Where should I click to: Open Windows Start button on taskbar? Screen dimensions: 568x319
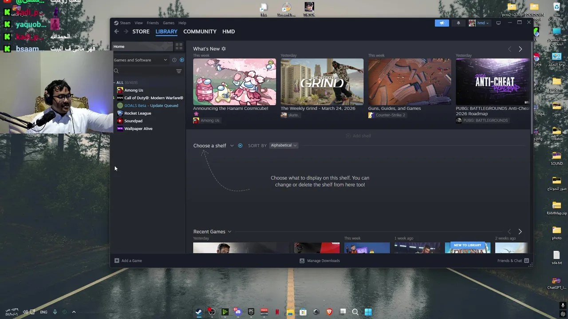(368, 312)
